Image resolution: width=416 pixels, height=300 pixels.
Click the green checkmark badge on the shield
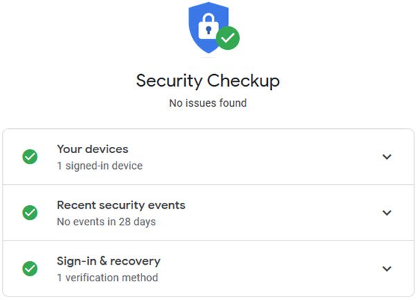click(227, 37)
